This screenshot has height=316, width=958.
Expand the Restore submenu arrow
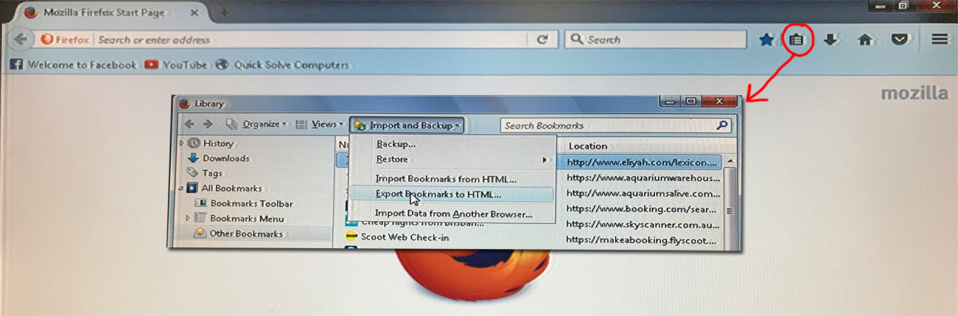coord(546,159)
